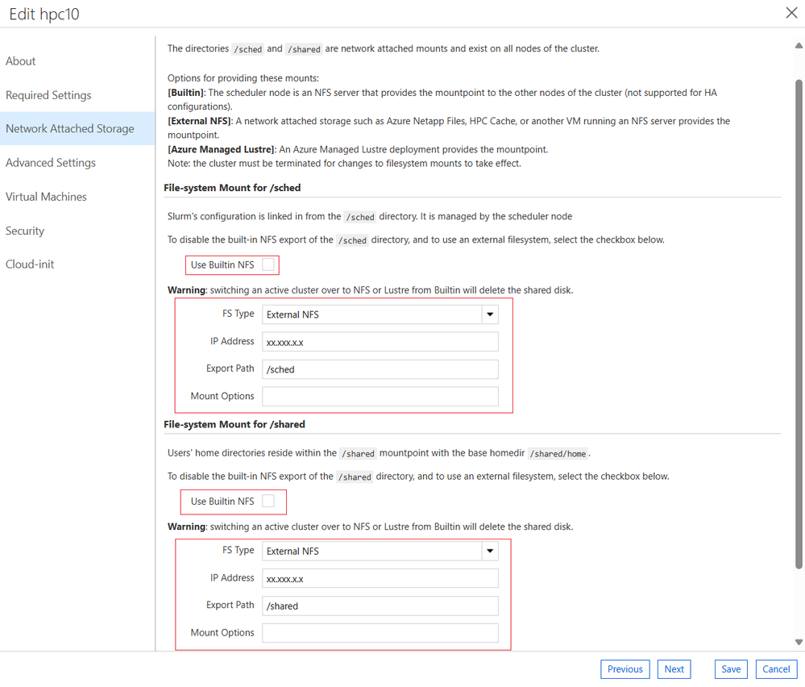Click the '[External NFS]' bold text
The image size is (805, 687).
coord(200,121)
